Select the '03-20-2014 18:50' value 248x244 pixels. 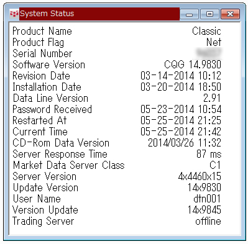click(181, 87)
